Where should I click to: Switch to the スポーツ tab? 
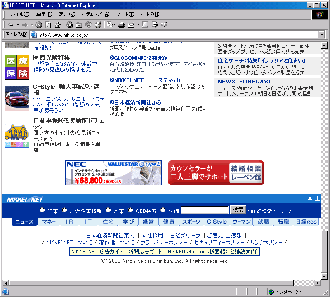pos(191,222)
